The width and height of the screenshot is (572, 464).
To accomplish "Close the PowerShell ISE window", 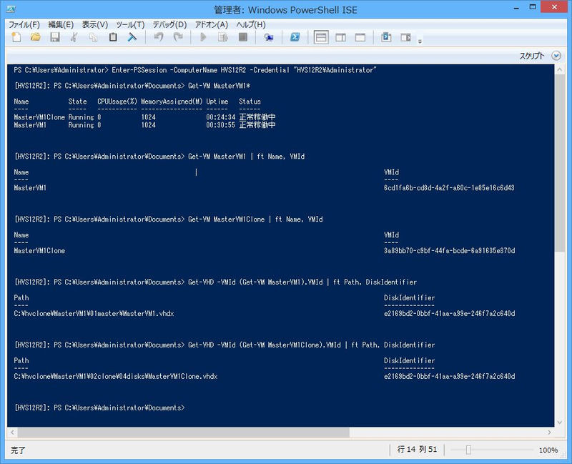I will (555, 7).
